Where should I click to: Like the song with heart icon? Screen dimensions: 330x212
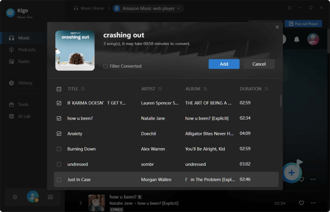coord(302,203)
